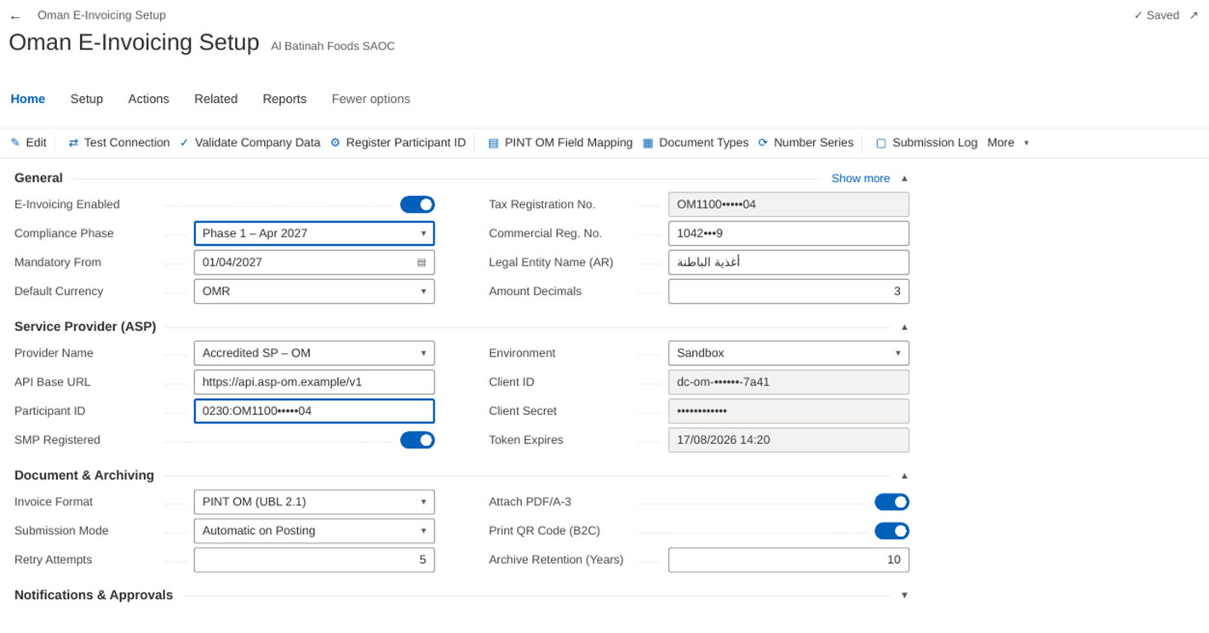Viewport: 1209px width, 633px height.
Task: Click the General section heading
Action: point(38,178)
